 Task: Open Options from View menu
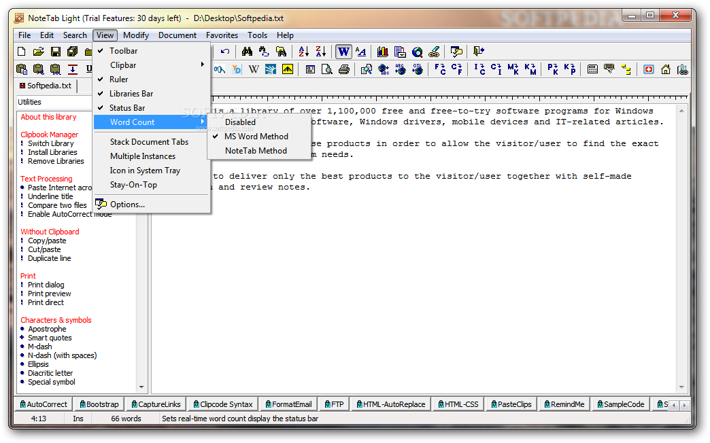152,205
